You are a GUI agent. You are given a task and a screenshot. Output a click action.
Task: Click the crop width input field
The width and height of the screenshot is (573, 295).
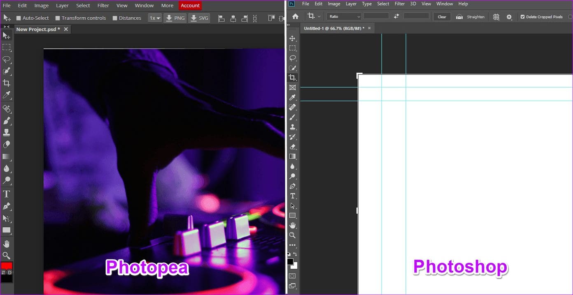pyautogui.click(x=376, y=16)
